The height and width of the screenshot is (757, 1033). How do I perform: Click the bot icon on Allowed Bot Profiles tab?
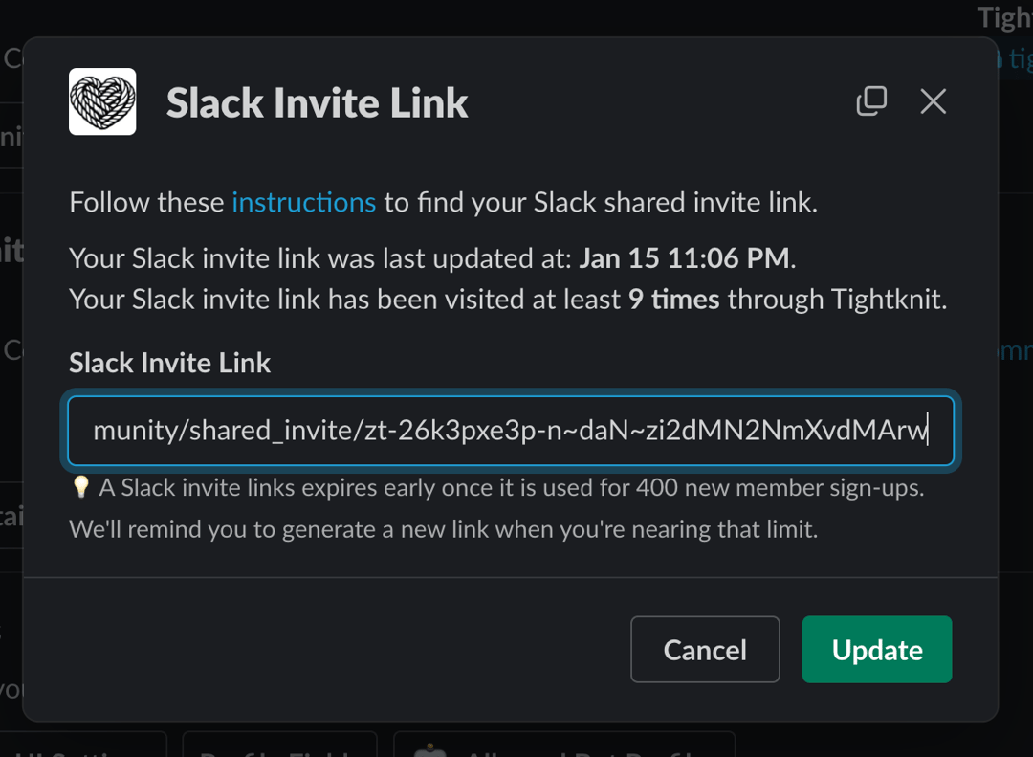(x=431, y=753)
